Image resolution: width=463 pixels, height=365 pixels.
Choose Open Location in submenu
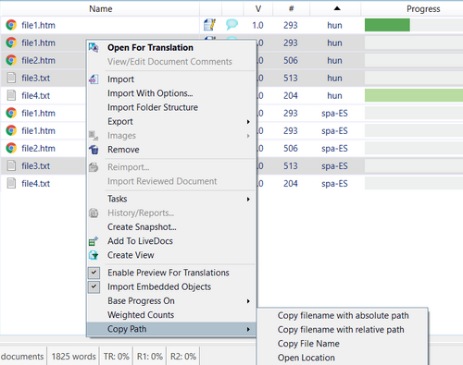tap(306, 358)
